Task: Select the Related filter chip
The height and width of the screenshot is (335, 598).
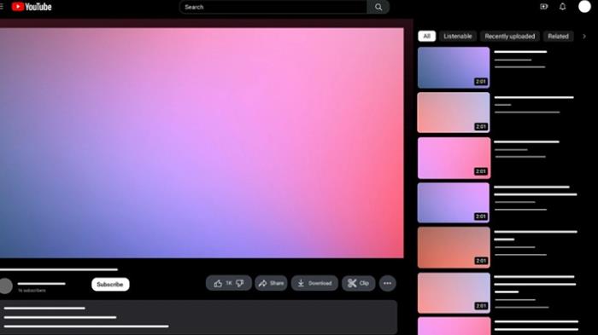Action: [558, 36]
